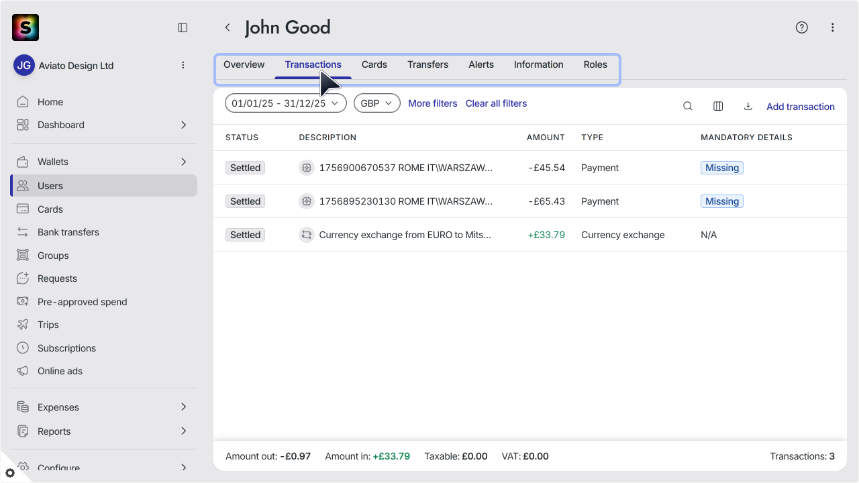Expand the Expenses submenu chevron
The image size is (859, 483).
pyautogui.click(x=183, y=407)
